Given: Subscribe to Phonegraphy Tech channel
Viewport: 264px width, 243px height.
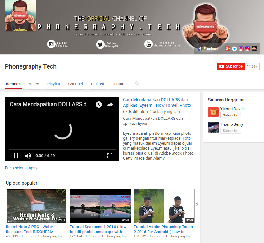Looking at the screenshot, I should [x=231, y=66].
